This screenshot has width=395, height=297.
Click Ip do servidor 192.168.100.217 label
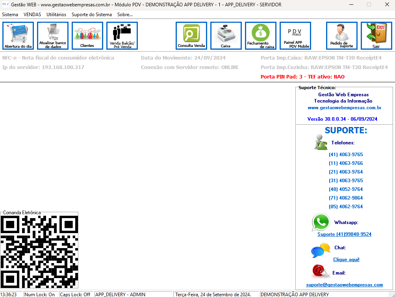tap(43, 67)
